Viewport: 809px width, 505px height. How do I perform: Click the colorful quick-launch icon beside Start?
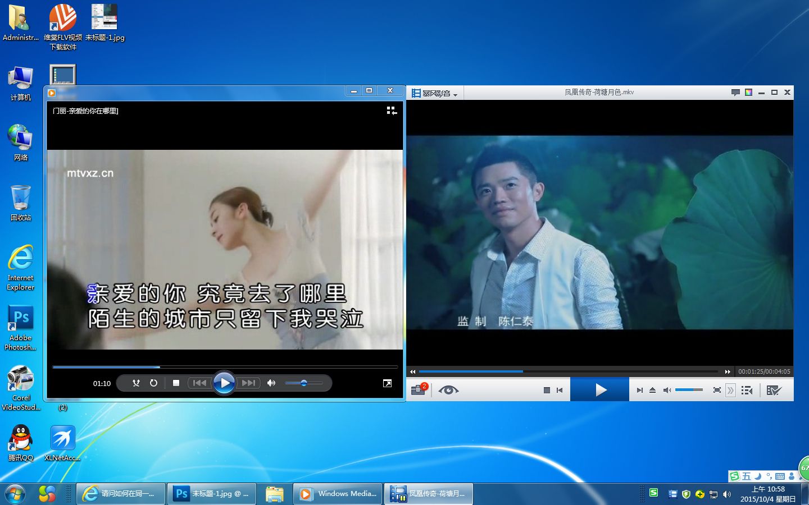point(47,494)
